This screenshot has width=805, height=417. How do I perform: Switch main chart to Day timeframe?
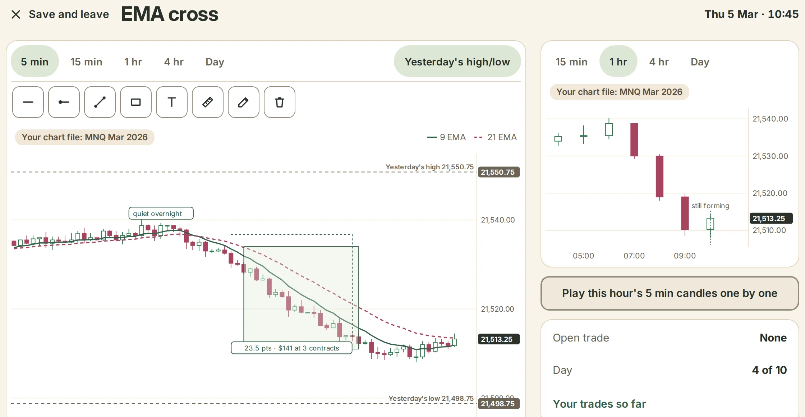click(x=215, y=61)
